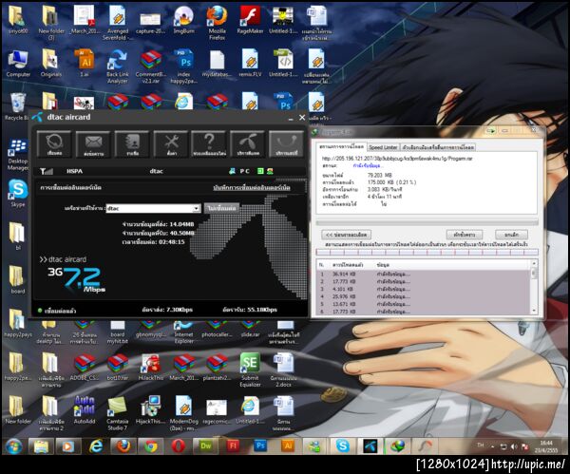The image size is (570, 474).
Task: Open the HijackThis desktop shortcut
Action: (x=150, y=367)
